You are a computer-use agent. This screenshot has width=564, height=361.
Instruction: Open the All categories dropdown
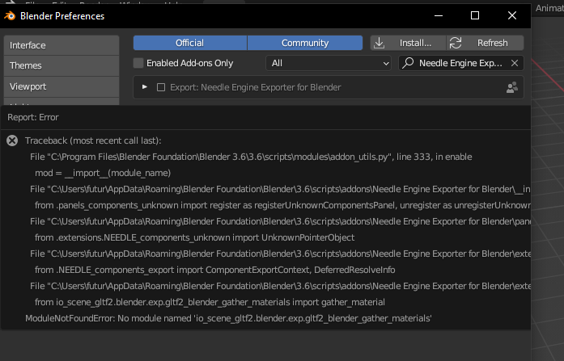(x=329, y=63)
